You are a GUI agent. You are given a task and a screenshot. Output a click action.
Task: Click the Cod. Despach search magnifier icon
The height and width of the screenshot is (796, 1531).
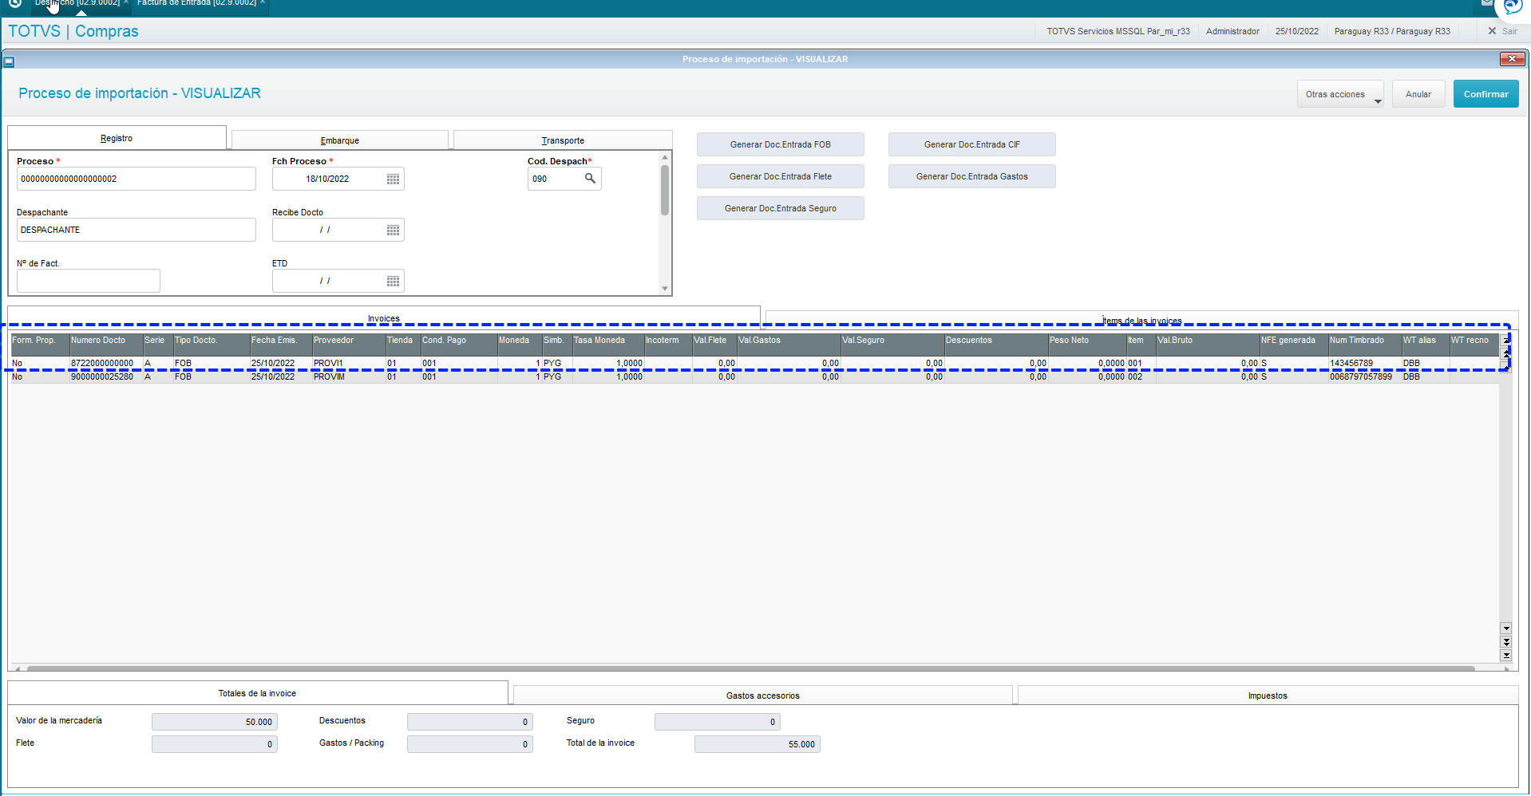click(x=590, y=179)
